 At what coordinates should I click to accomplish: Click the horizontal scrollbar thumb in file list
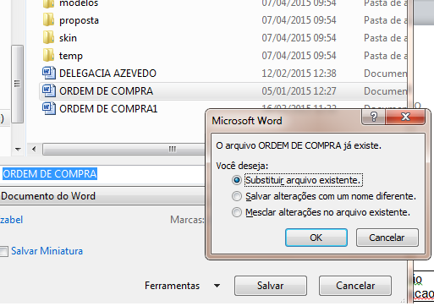[124, 149]
